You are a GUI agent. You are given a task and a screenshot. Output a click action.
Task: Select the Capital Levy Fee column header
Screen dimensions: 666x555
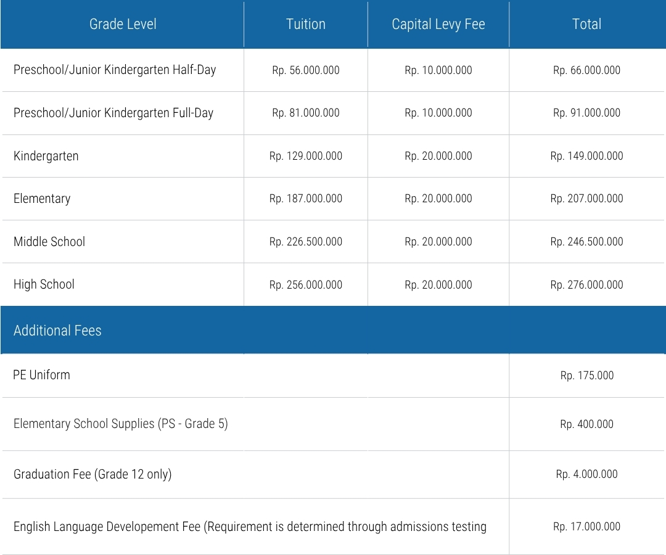coord(438,24)
